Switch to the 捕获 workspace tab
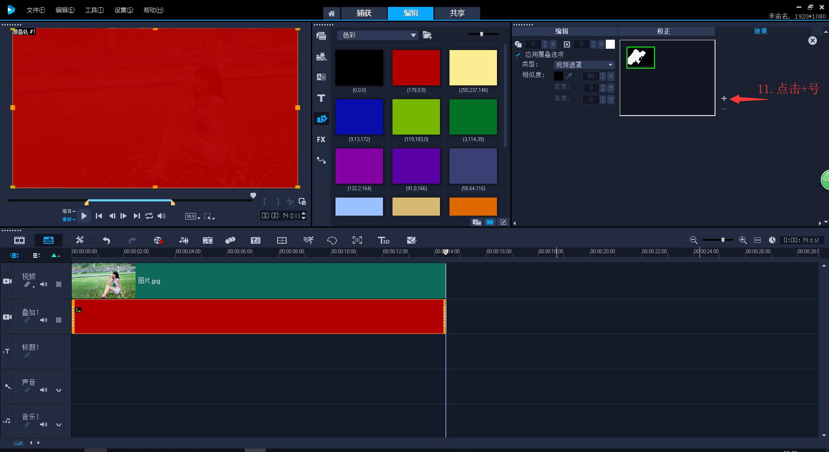This screenshot has width=829, height=452. (x=364, y=13)
